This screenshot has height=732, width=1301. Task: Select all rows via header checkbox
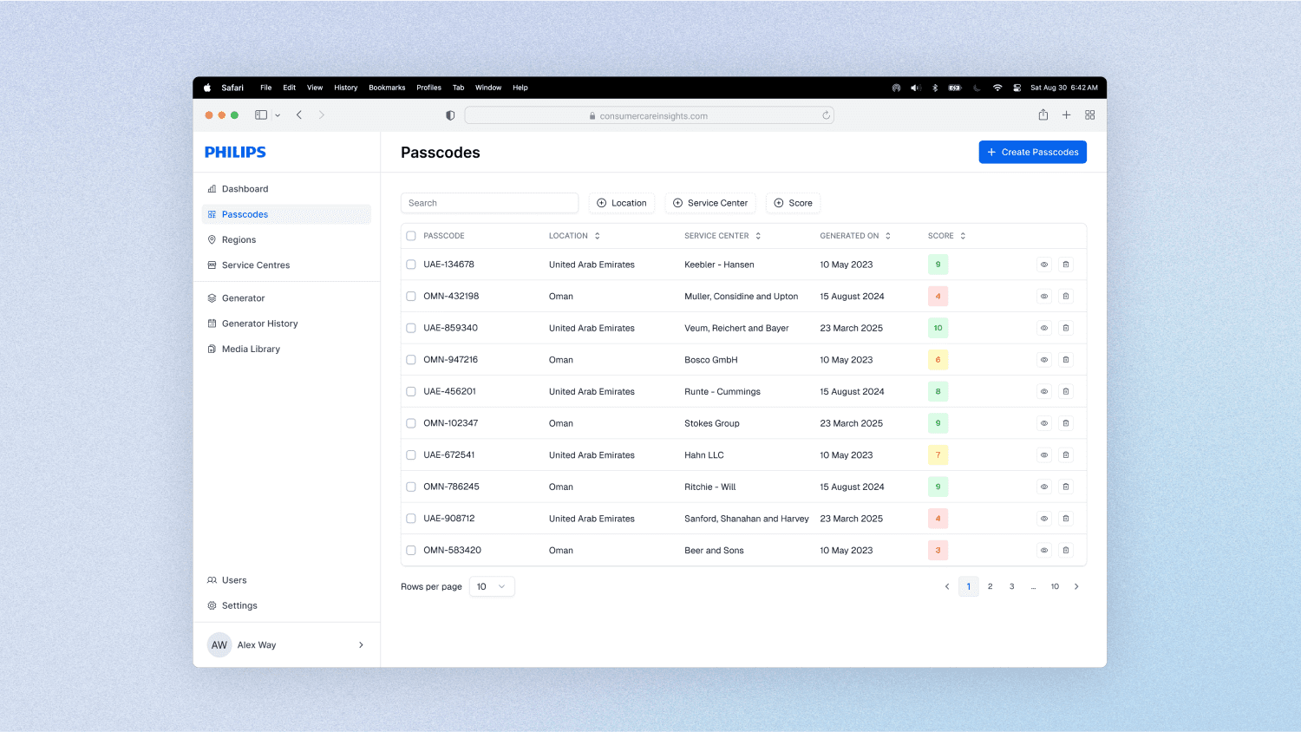pos(411,236)
